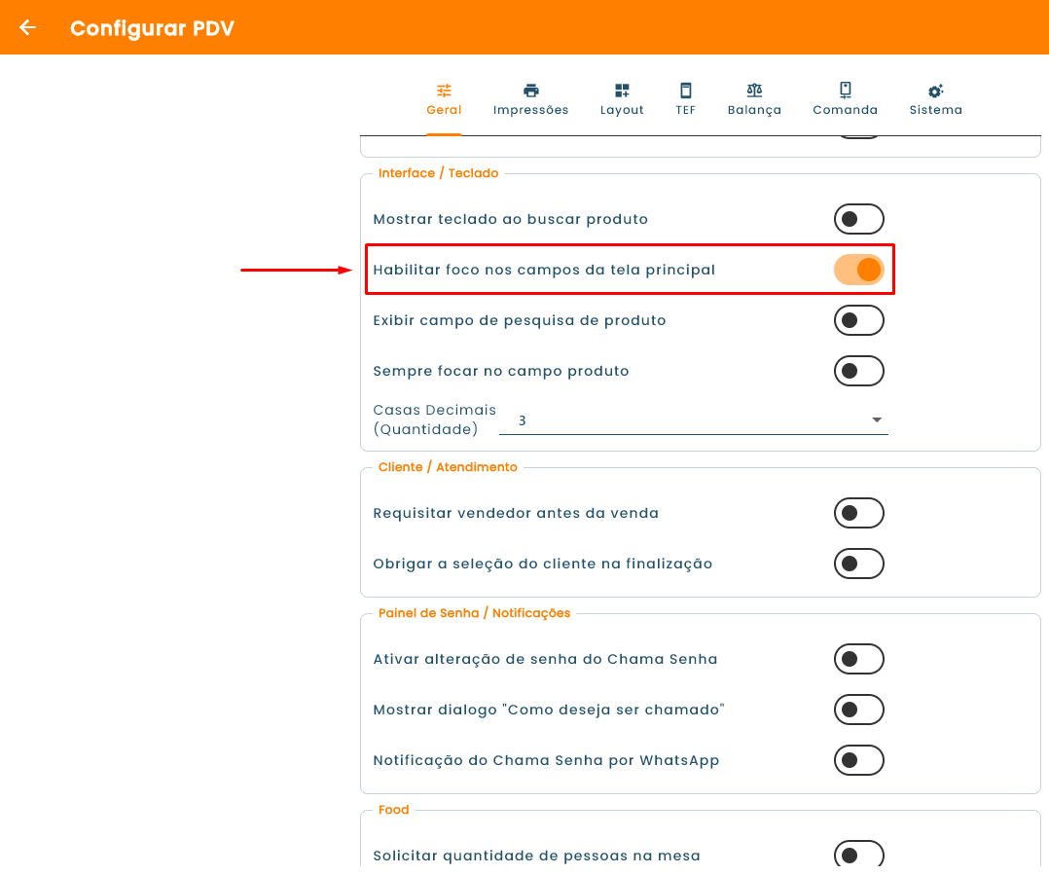The height and width of the screenshot is (875, 1049).
Task: Enable Mostrar teclado ao buscar produto
Action: pos(859,219)
